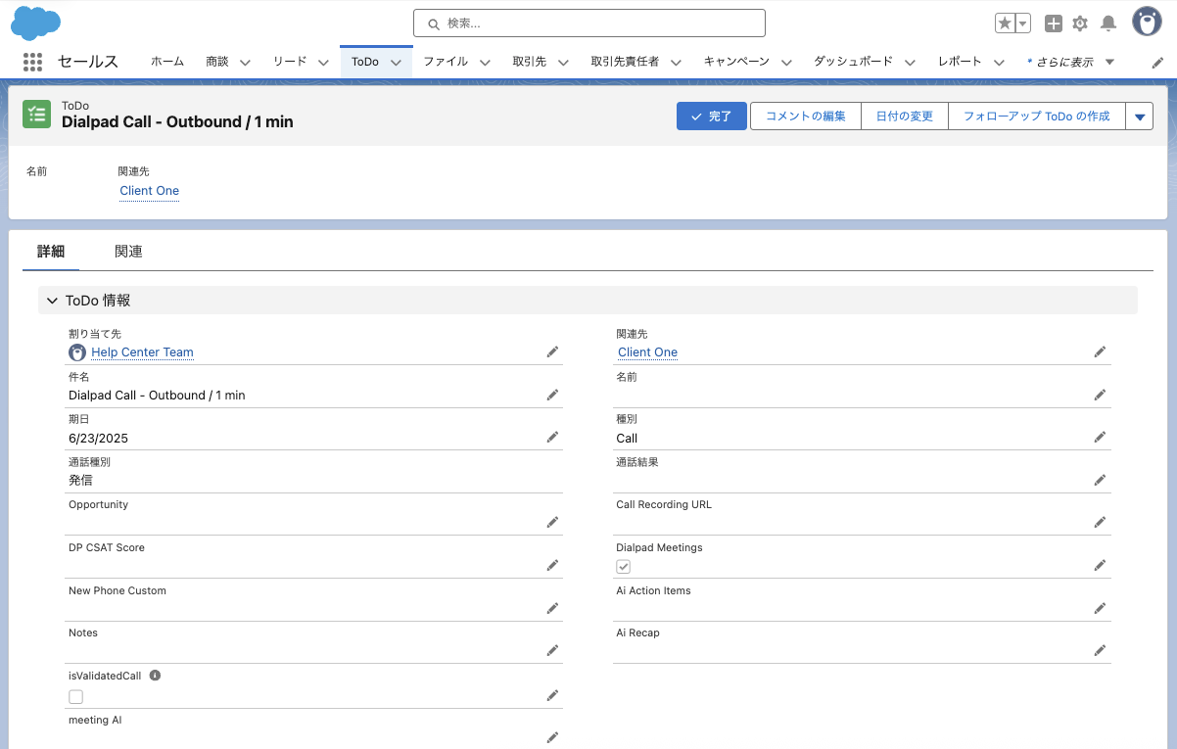
Task: Click the 完了 button
Action: pyautogui.click(x=712, y=117)
